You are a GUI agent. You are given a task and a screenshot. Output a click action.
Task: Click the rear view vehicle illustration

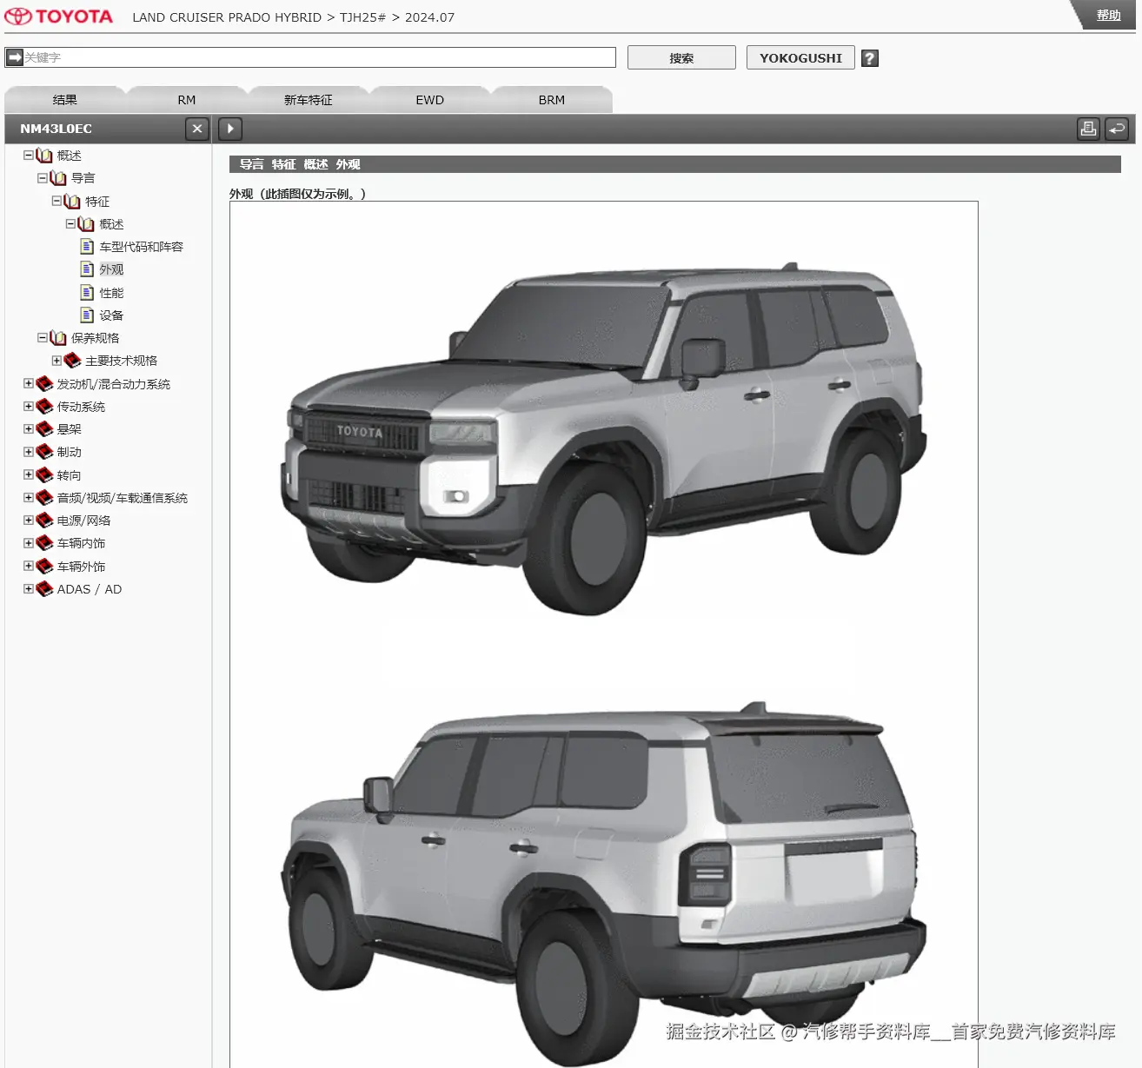[604, 882]
